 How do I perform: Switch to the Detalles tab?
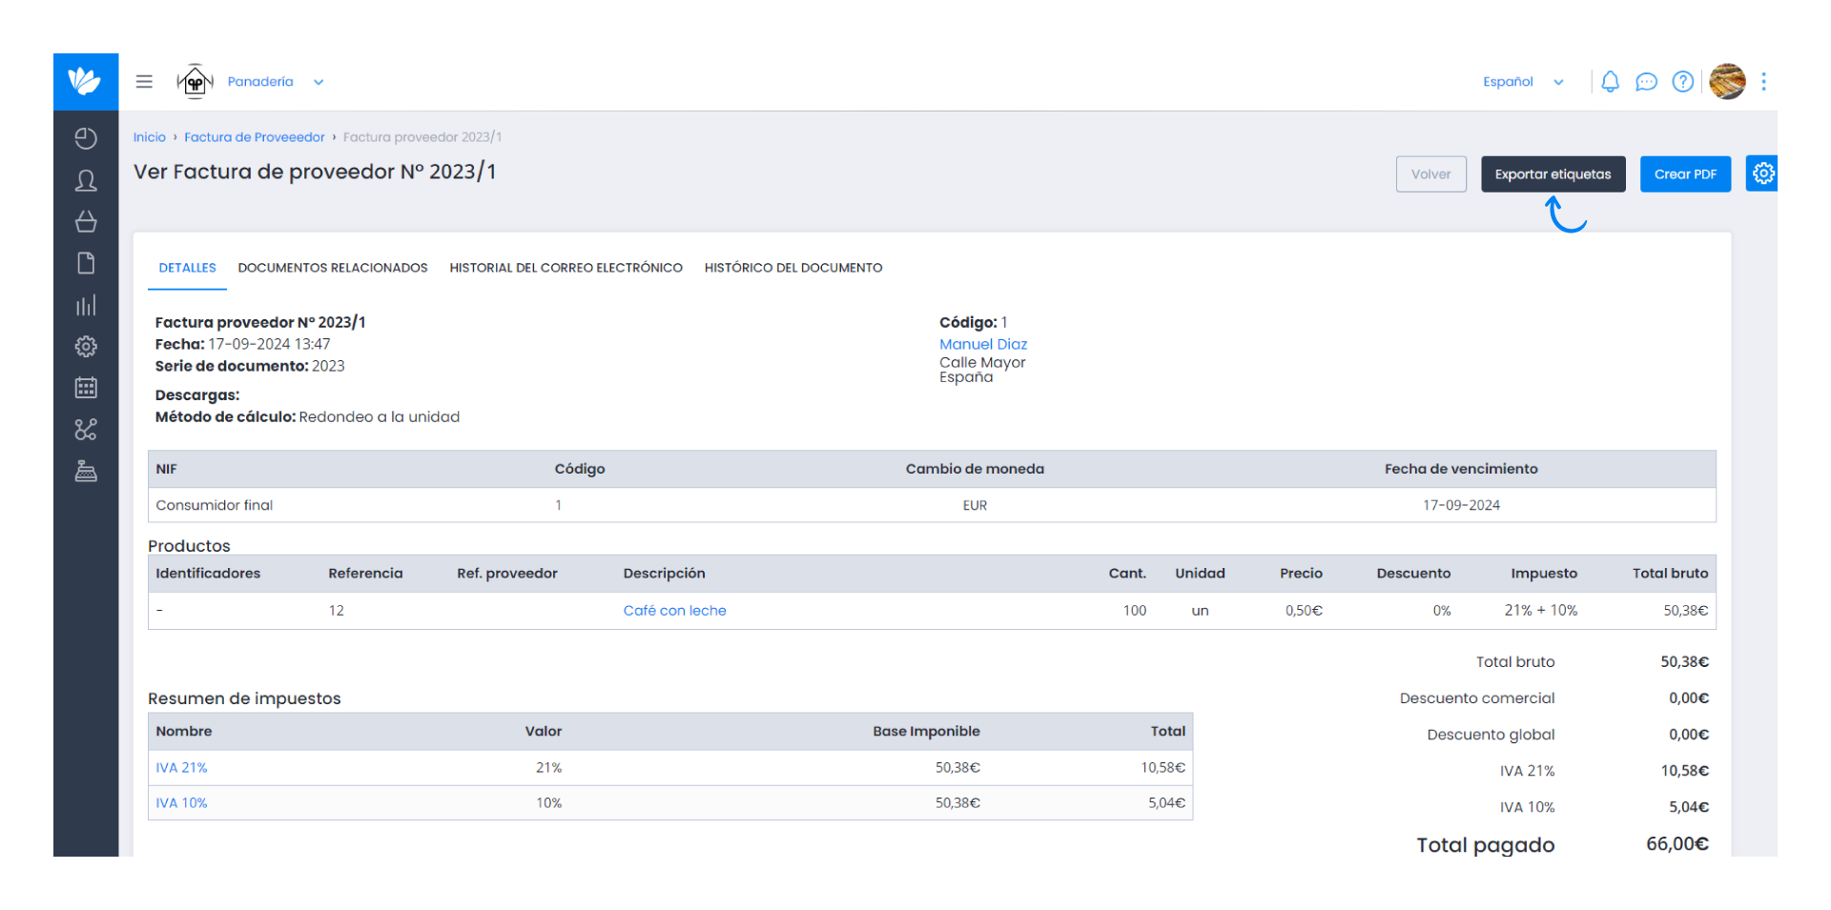(188, 268)
